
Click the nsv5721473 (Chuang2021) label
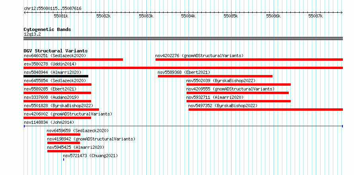click(90, 156)
